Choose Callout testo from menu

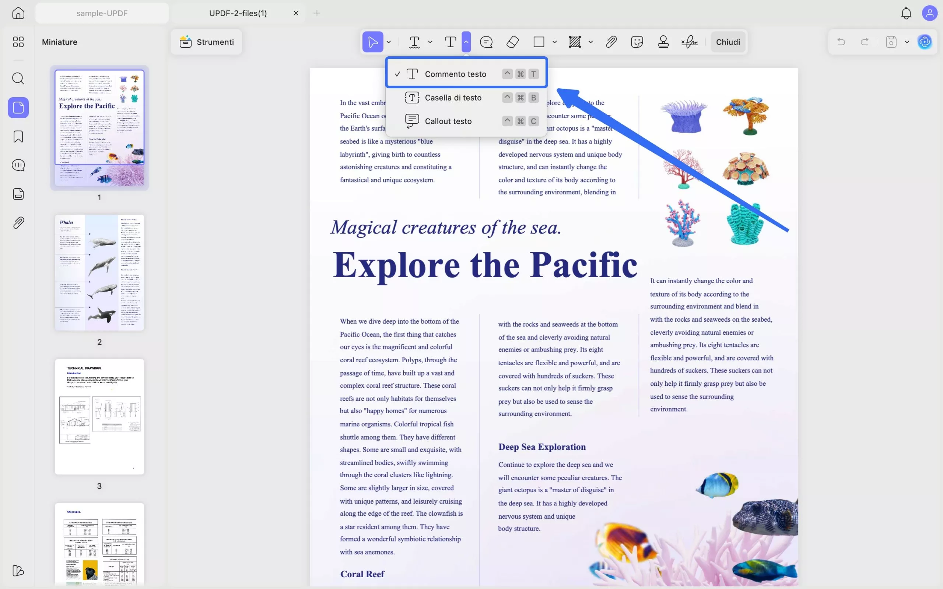(x=448, y=121)
